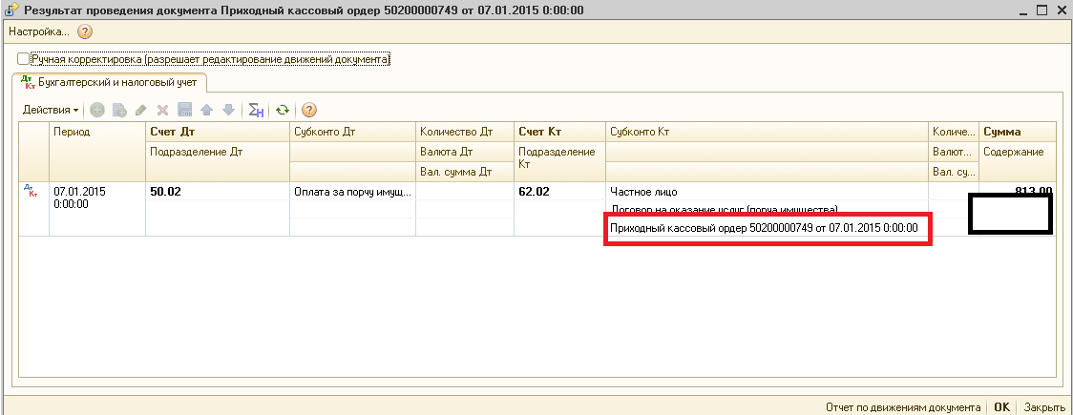Click the Количество Дт column header
This screenshot has width=1073, height=415.
tap(464, 133)
